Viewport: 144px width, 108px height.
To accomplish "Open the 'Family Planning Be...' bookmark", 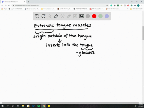I will (64, 9).
